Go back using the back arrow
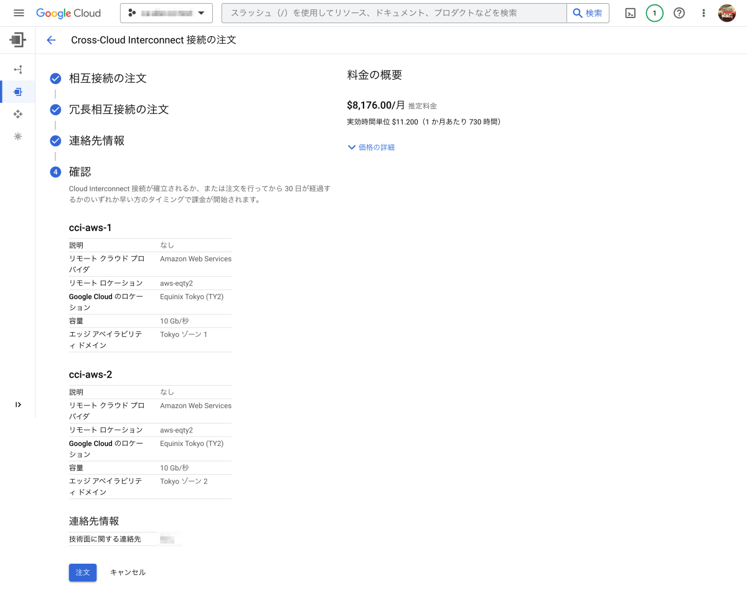This screenshot has height=608, width=747. coord(51,40)
